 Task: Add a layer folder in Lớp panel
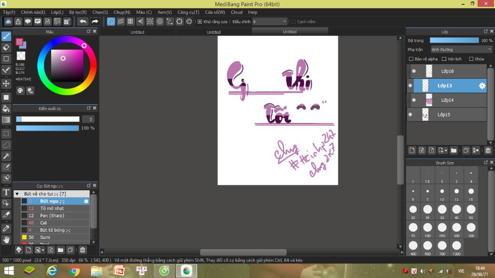pyautogui.click(x=453, y=151)
